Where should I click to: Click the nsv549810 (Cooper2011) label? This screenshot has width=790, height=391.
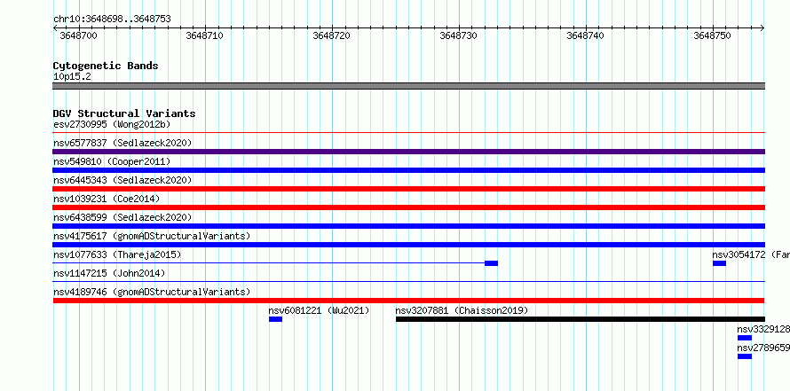point(112,161)
